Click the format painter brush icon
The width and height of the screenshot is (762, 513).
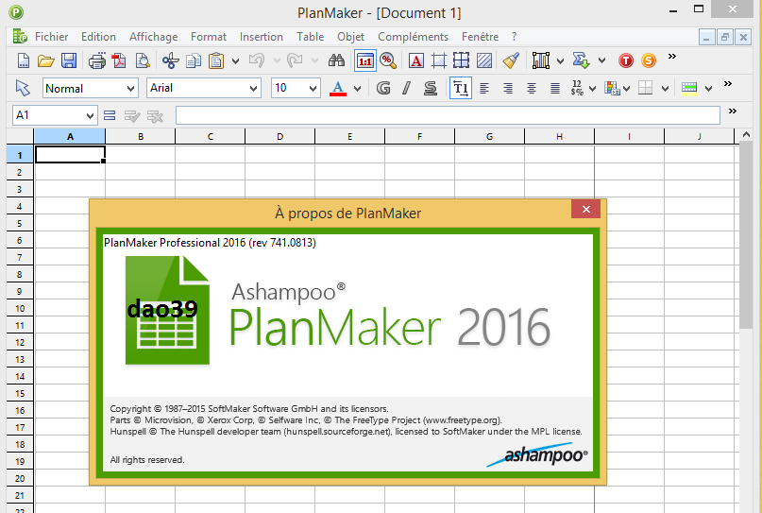pos(510,60)
